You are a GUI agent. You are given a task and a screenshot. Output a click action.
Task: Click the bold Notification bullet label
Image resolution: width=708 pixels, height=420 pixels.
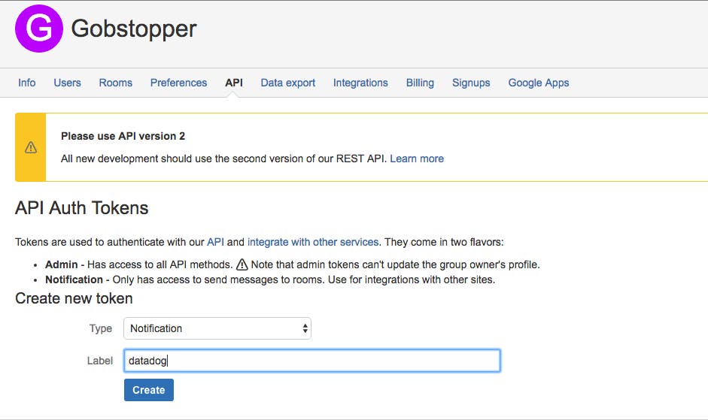(74, 279)
